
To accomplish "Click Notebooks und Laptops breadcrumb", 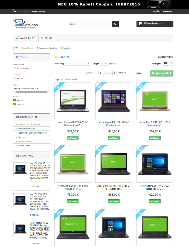I will click(47, 48).
